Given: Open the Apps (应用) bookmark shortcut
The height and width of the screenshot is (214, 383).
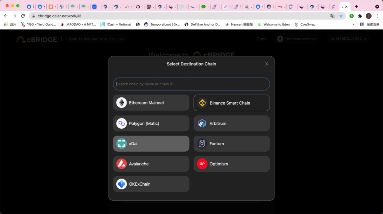Looking at the screenshot, I should pos(10,24).
